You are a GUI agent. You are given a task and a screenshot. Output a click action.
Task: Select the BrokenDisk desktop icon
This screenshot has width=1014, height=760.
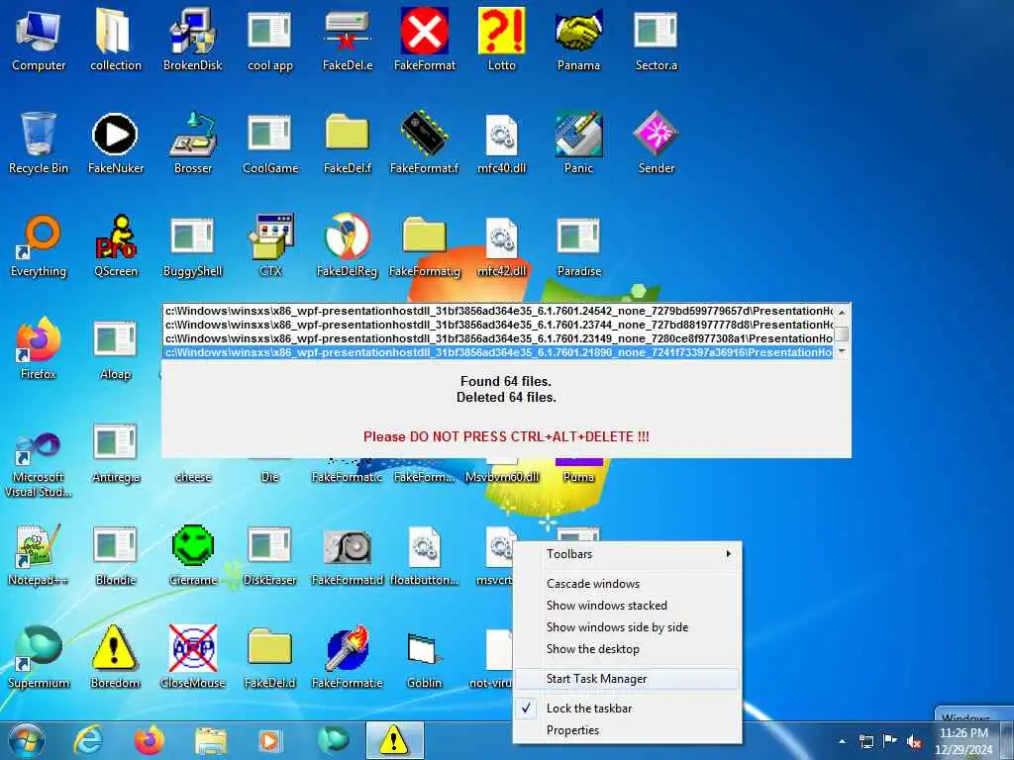(x=192, y=39)
